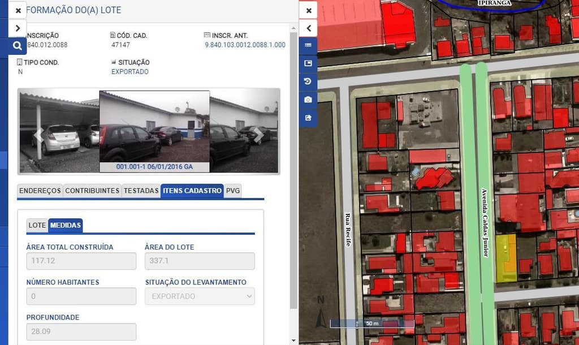This screenshot has width=579, height=345.
Task: Close the map side toolbar
Action: 308,10
